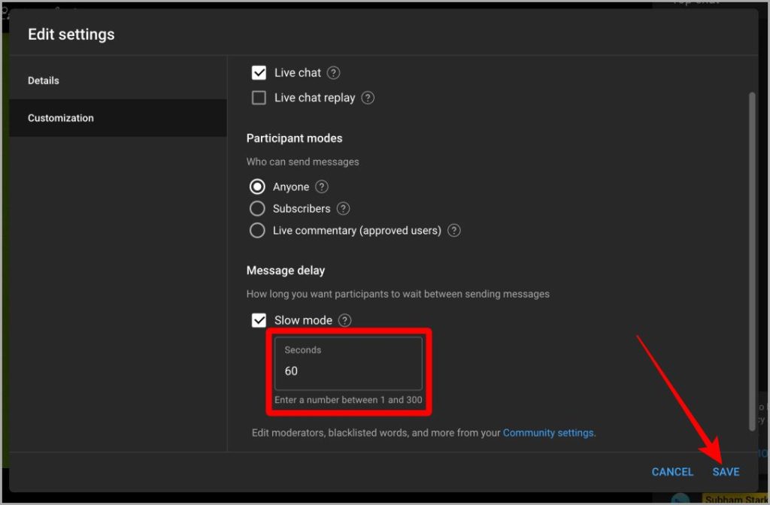Show help for Live commentary option
This screenshot has height=505, width=770.
click(x=454, y=230)
